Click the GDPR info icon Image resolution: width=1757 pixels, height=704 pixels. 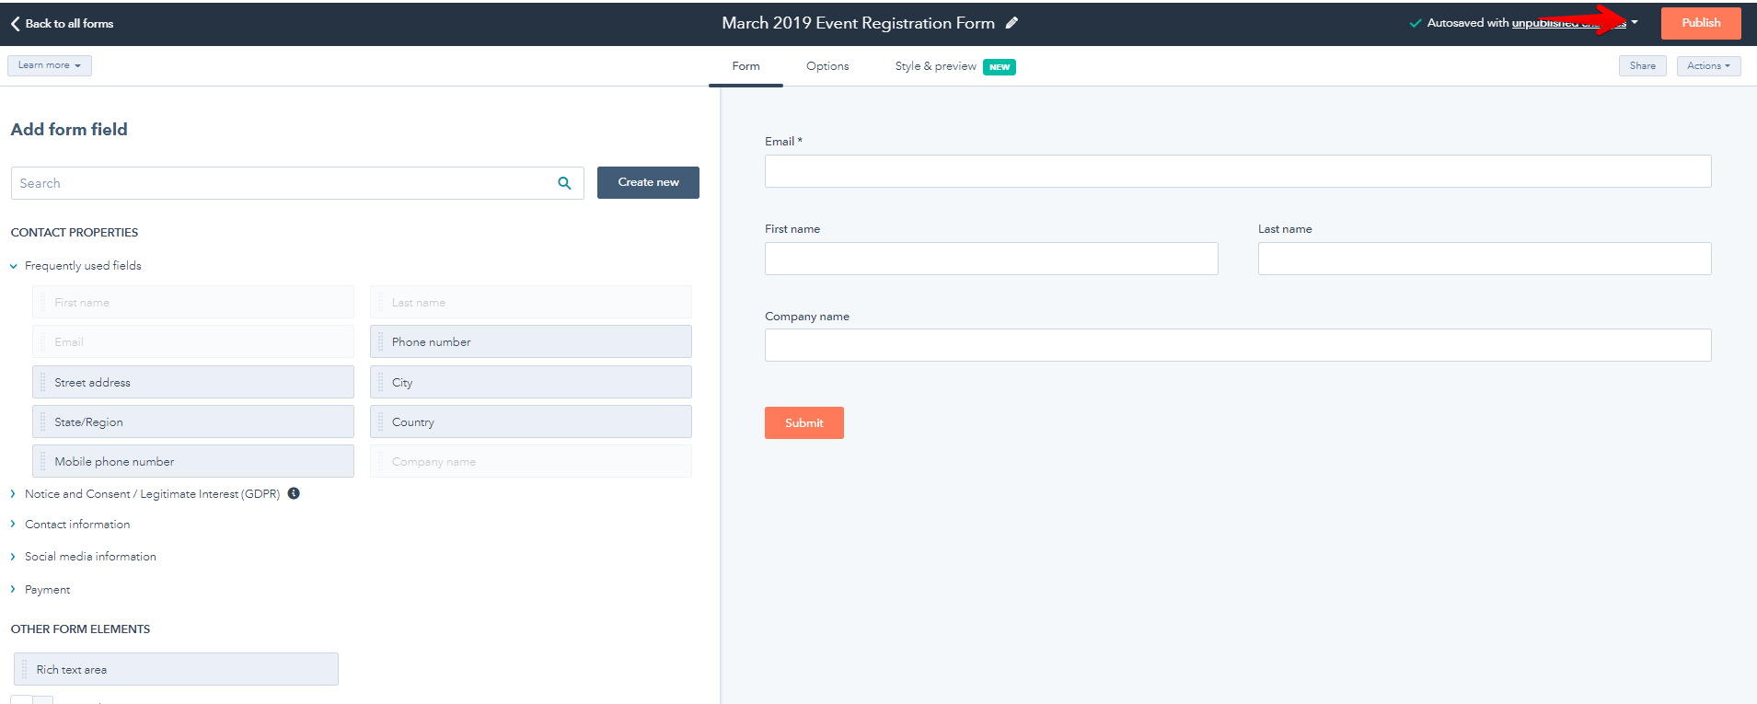click(294, 493)
